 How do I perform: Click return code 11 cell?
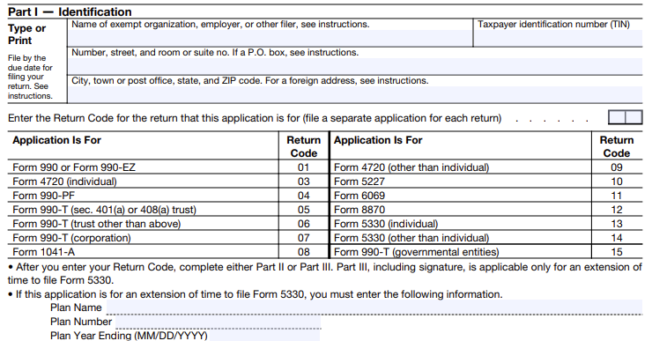(617, 196)
